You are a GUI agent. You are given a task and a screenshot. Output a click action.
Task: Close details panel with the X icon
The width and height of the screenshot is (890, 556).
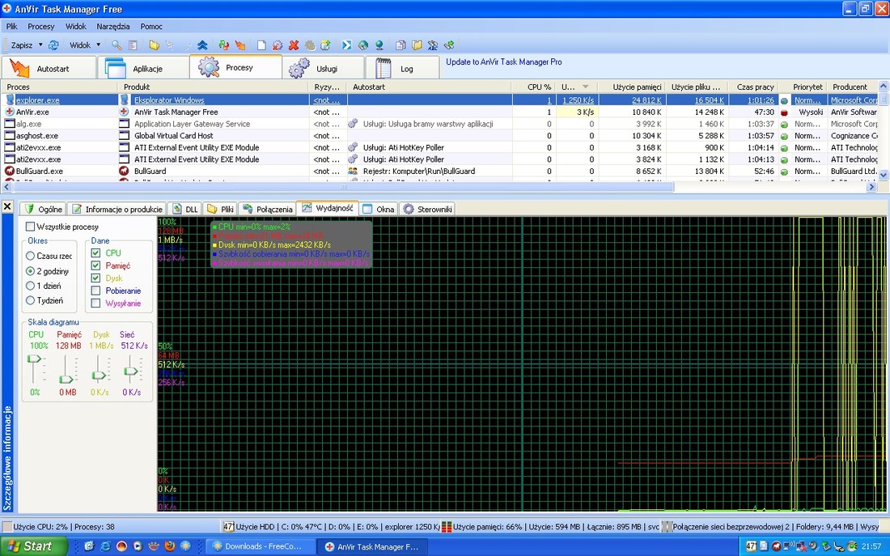coord(7,206)
